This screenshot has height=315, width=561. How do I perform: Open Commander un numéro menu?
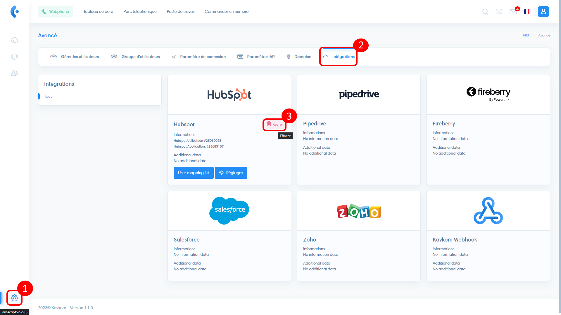coord(227,12)
